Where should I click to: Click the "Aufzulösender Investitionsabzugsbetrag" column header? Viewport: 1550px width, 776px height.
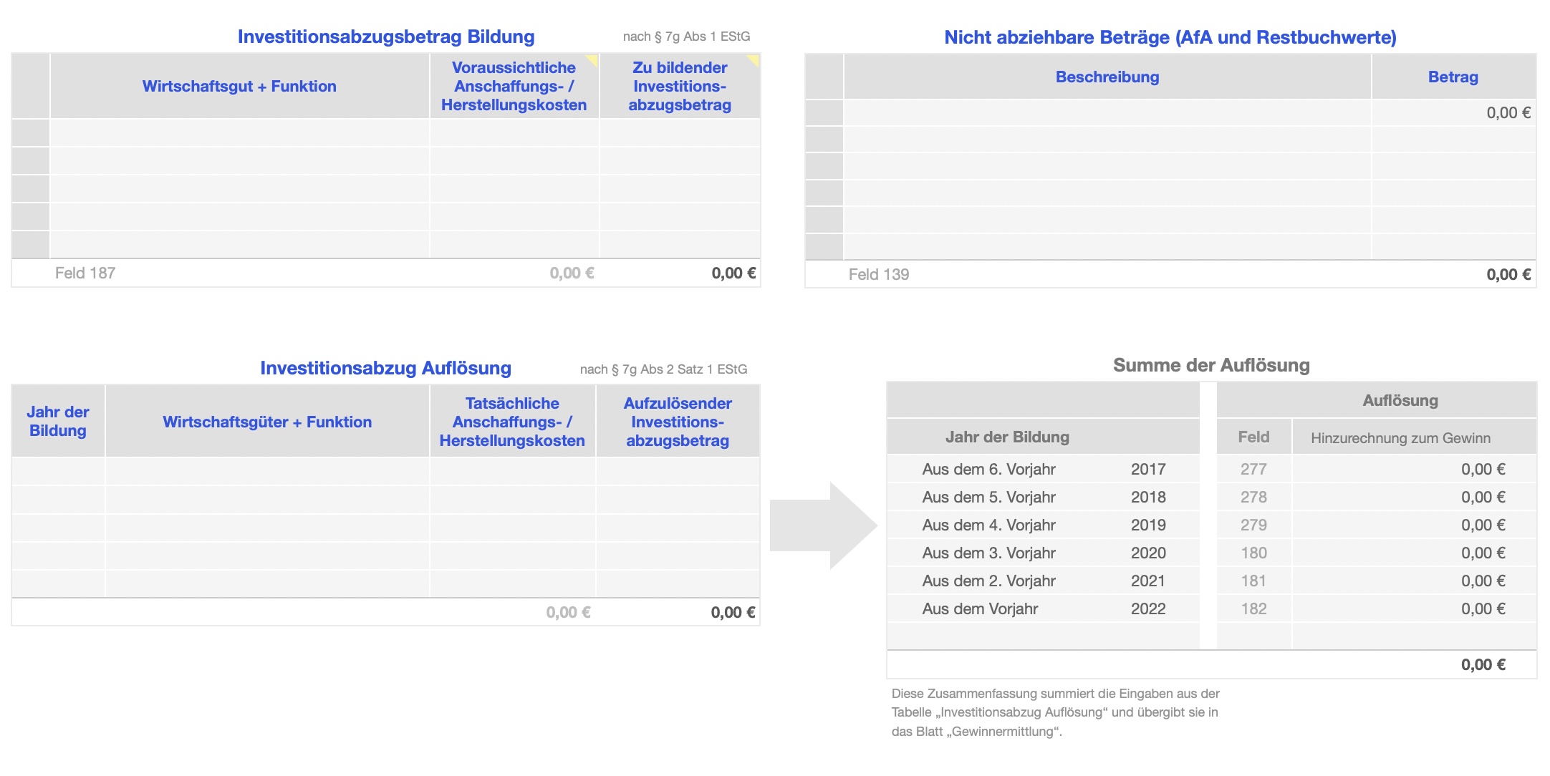click(x=678, y=422)
